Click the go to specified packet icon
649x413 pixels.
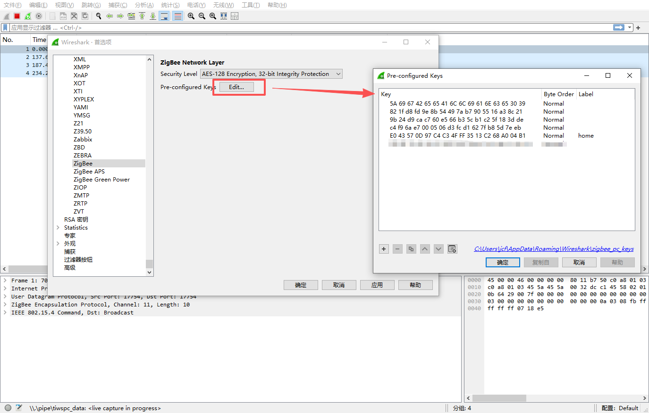131,16
